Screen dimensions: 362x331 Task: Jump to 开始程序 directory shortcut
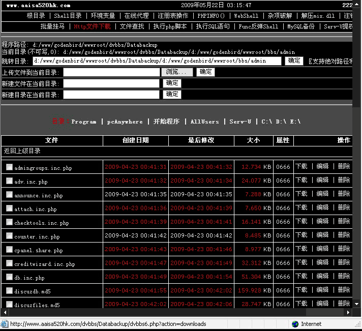[x=166, y=122]
